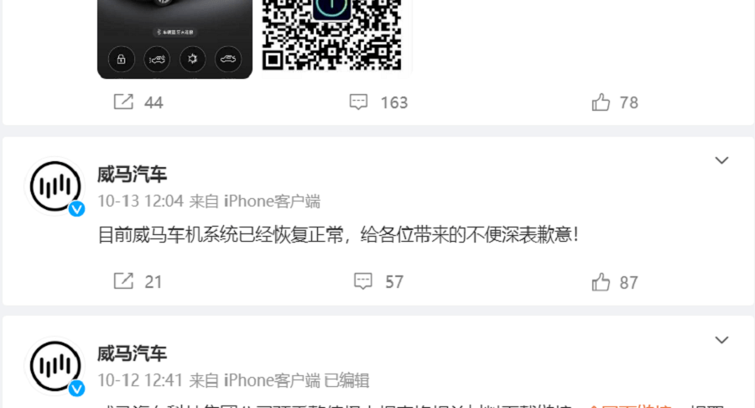Click the post text about 车机系统恢复正常

tap(337, 235)
